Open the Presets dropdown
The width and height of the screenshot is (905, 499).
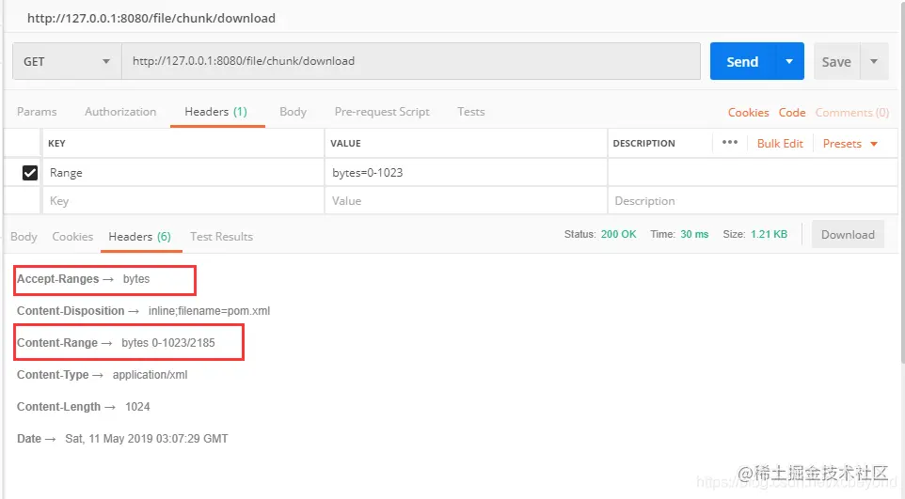(x=849, y=144)
